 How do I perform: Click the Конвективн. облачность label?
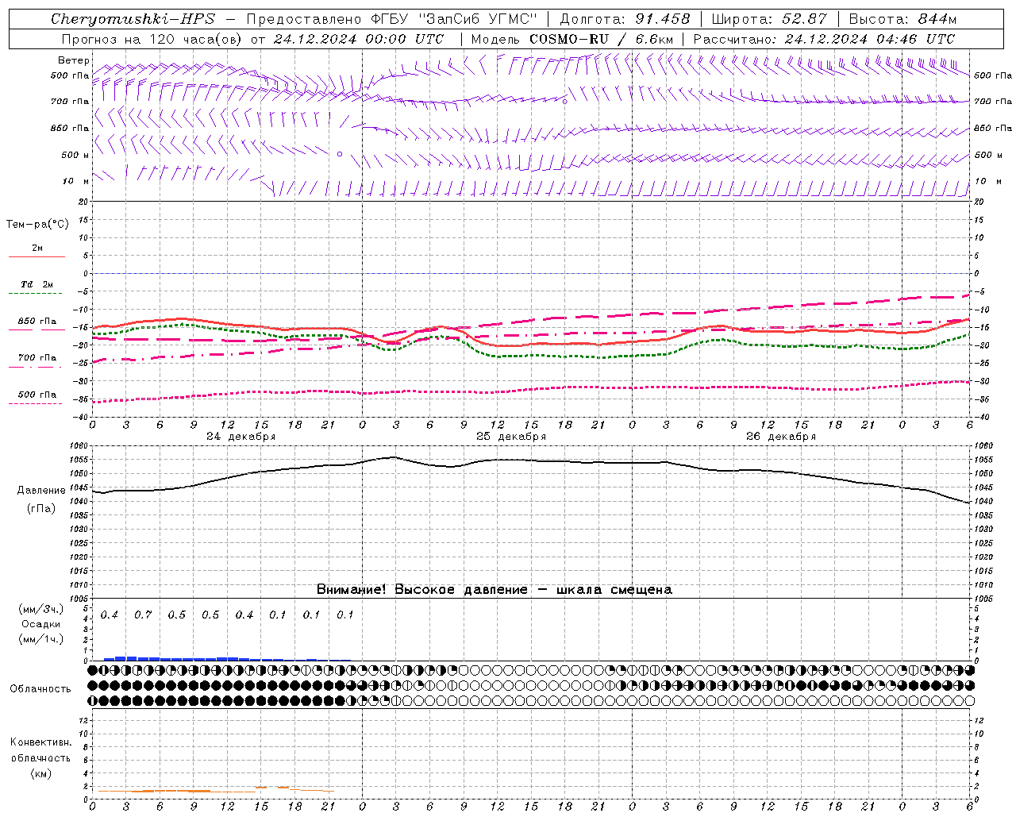(x=40, y=749)
